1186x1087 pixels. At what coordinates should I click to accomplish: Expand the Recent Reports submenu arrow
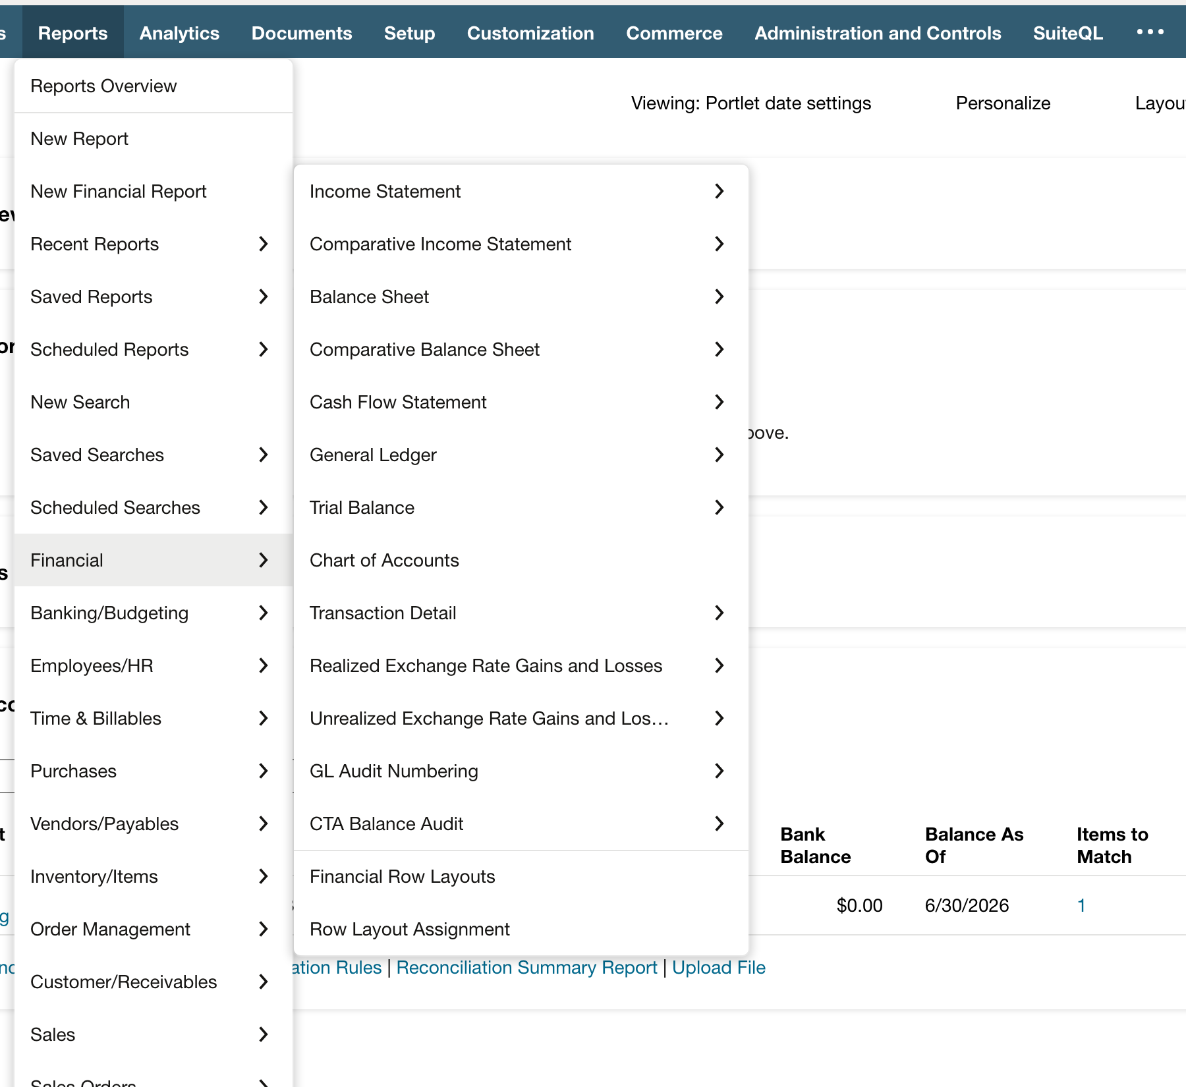point(263,244)
